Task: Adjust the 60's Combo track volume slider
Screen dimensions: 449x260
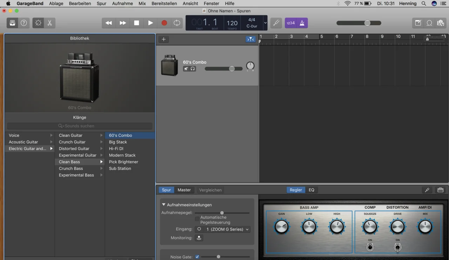Action: [232, 69]
